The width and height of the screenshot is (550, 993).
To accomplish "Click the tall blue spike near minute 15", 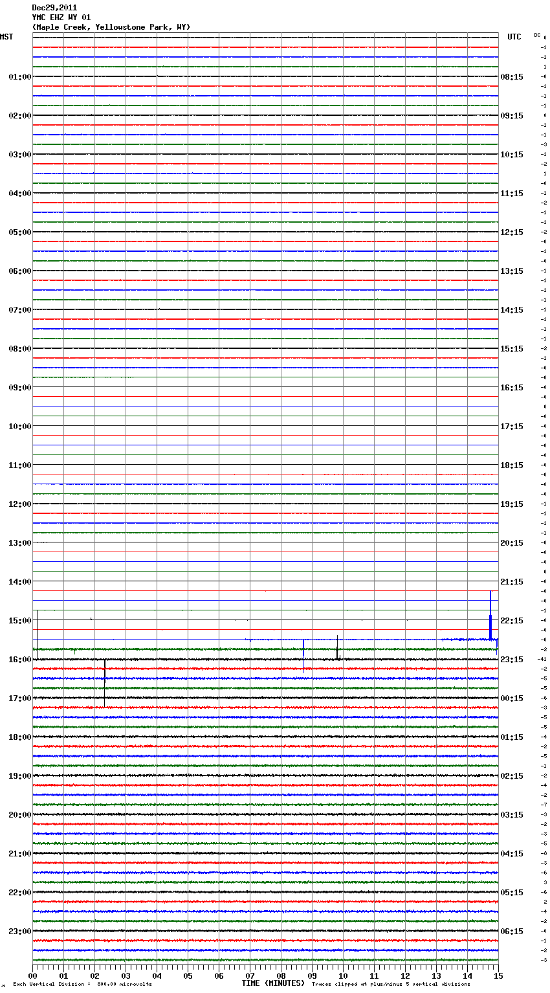I will point(490,615).
